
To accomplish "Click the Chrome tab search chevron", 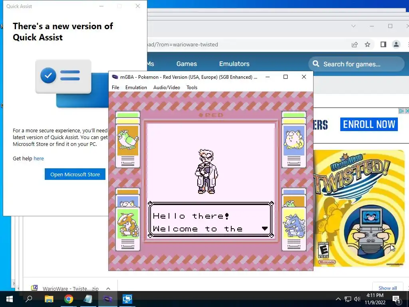I will click(353, 26).
